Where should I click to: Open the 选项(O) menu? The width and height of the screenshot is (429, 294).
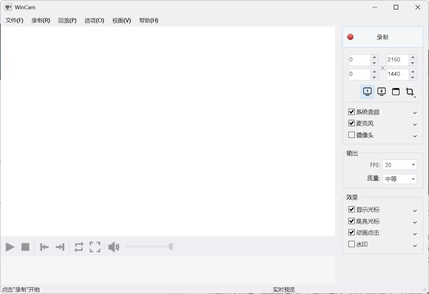(x=95, y=21)
